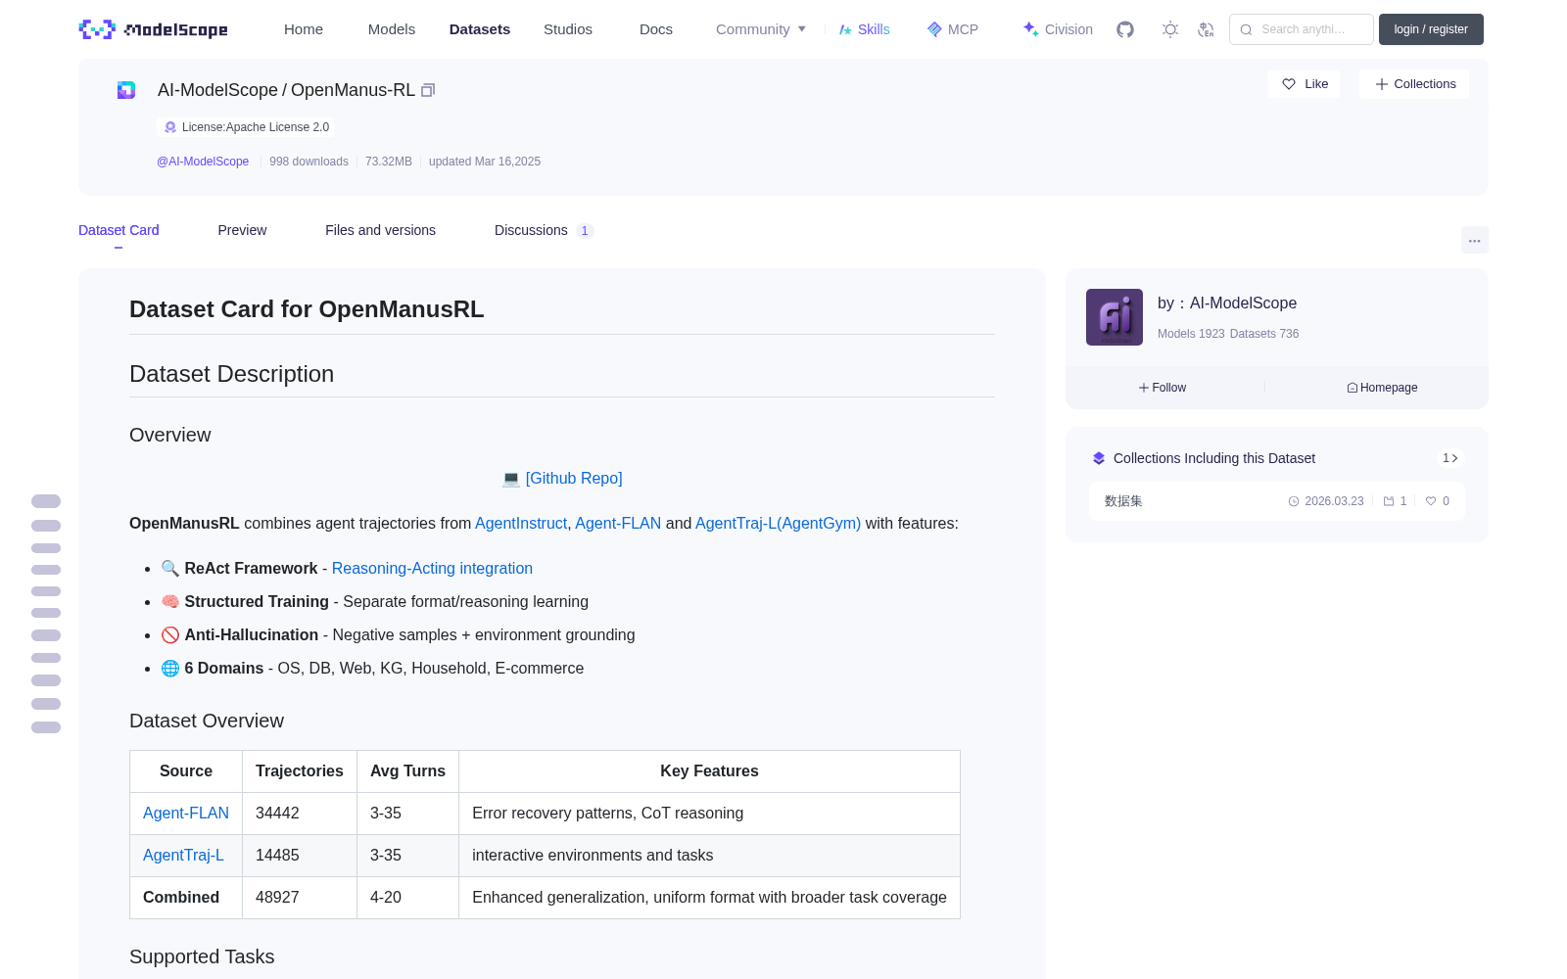The width and height of the screenshot is (1567, 979).
Task: Open the AI-ModelScope Homepage
Action: tap(1382, 388)
